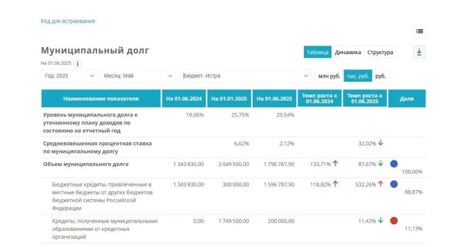463x247 pixels.
Task: Click the red up arrow beside 133,71%
Action: pos(335,164)
